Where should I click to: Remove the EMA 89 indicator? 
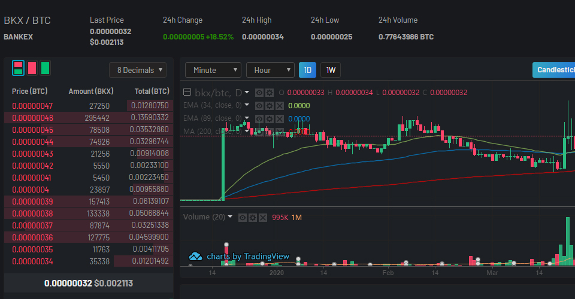tap(280, 119)
